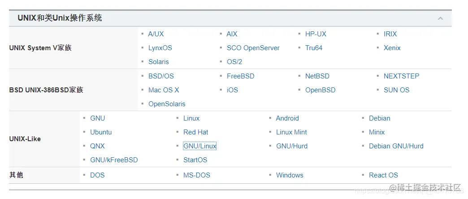The image size is (468, 199).
Task: Open the Linux Mint link
Action: coord(292,132)
